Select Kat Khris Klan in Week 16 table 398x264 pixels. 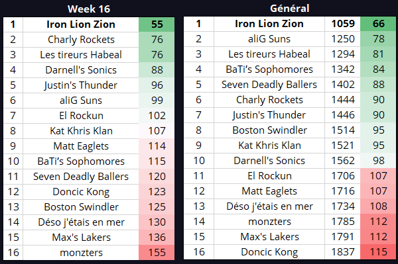click(81, 131)
